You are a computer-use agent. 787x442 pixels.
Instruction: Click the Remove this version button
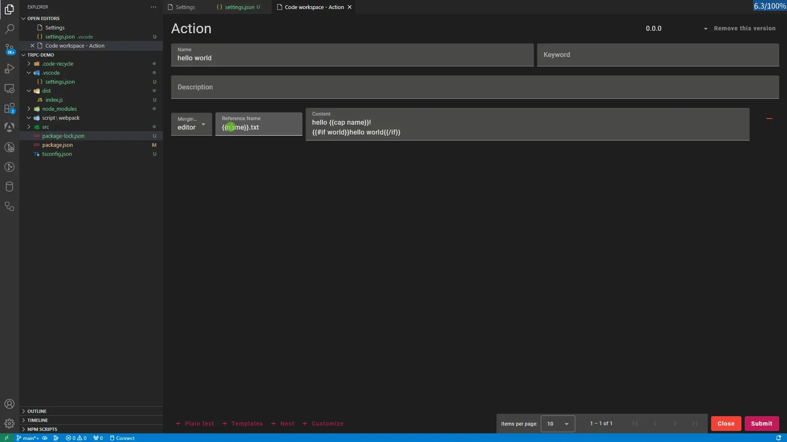(x=745, y=28)
